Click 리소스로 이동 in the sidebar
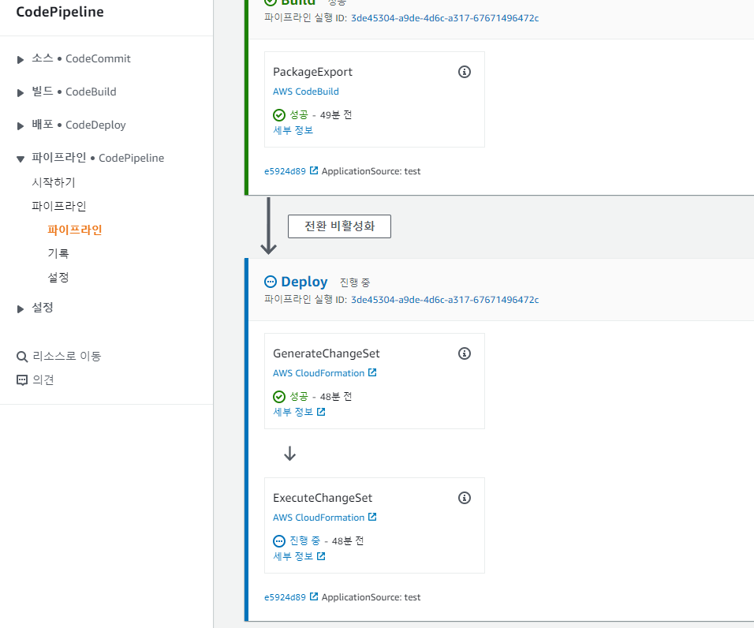The image size is (754, 628). pyautogui.click(x=67, y=356)
